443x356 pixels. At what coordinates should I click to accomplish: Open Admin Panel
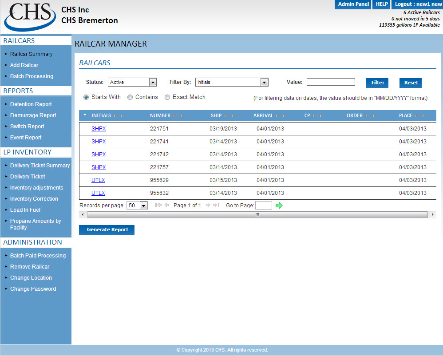tap(353, 4)
